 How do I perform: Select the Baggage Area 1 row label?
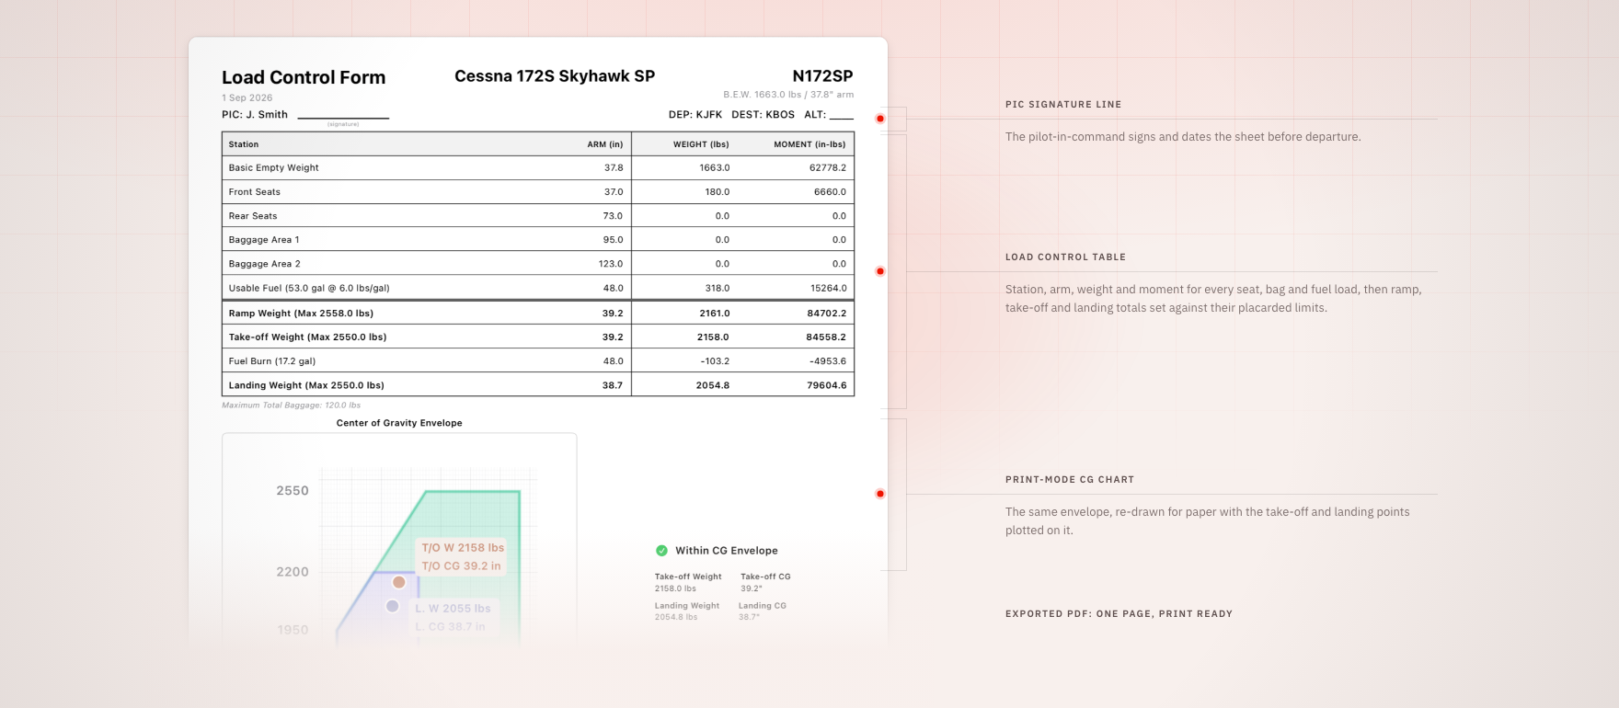[x=264, y=240]
